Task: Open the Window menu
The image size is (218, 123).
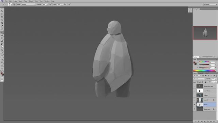Action: point(47,1)
